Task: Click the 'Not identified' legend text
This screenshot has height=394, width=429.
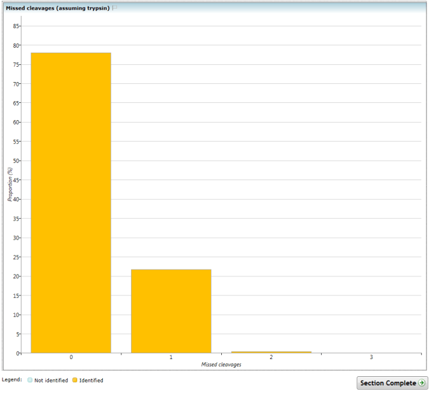Action: click(51, 381)
